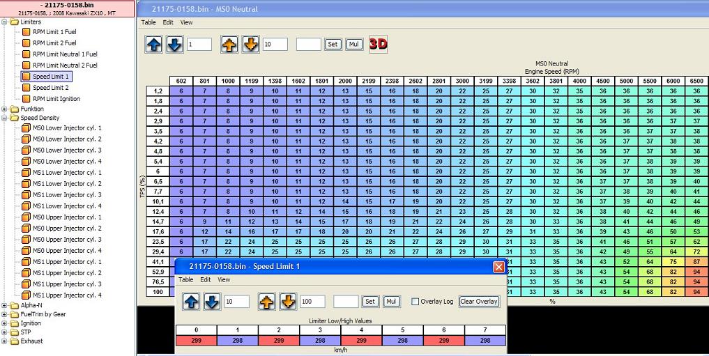This screenshot has height=356, width=709.
Task: Expand the FuelTrim by Gear folder
Action: 6,314
